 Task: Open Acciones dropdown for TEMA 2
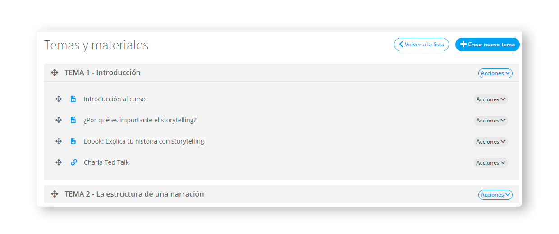tap(495, 195)
